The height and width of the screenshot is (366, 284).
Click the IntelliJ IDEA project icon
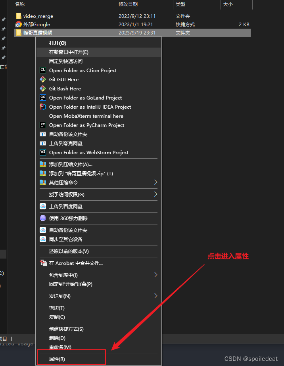click(43, 107)
